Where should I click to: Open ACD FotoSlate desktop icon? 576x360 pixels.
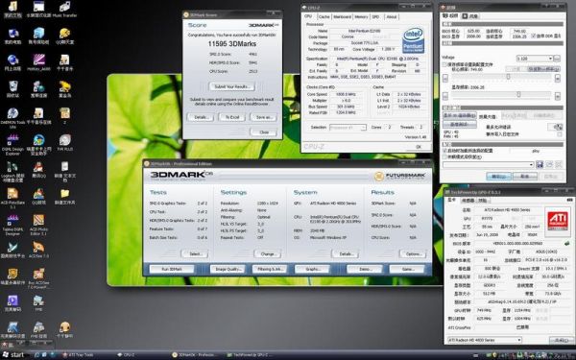[x=12, y=199]
